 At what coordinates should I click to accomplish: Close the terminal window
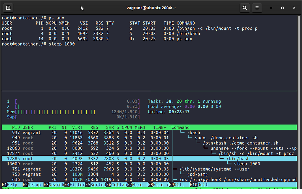tap(294, 8)
